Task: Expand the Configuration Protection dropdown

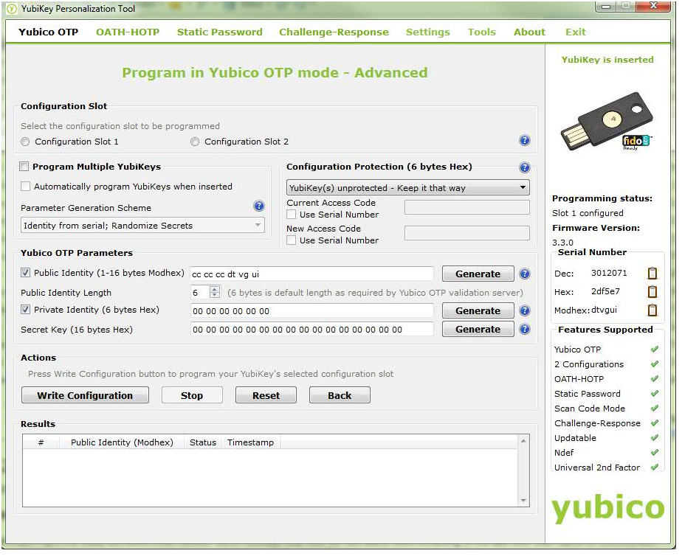Action: coord(407,188)
